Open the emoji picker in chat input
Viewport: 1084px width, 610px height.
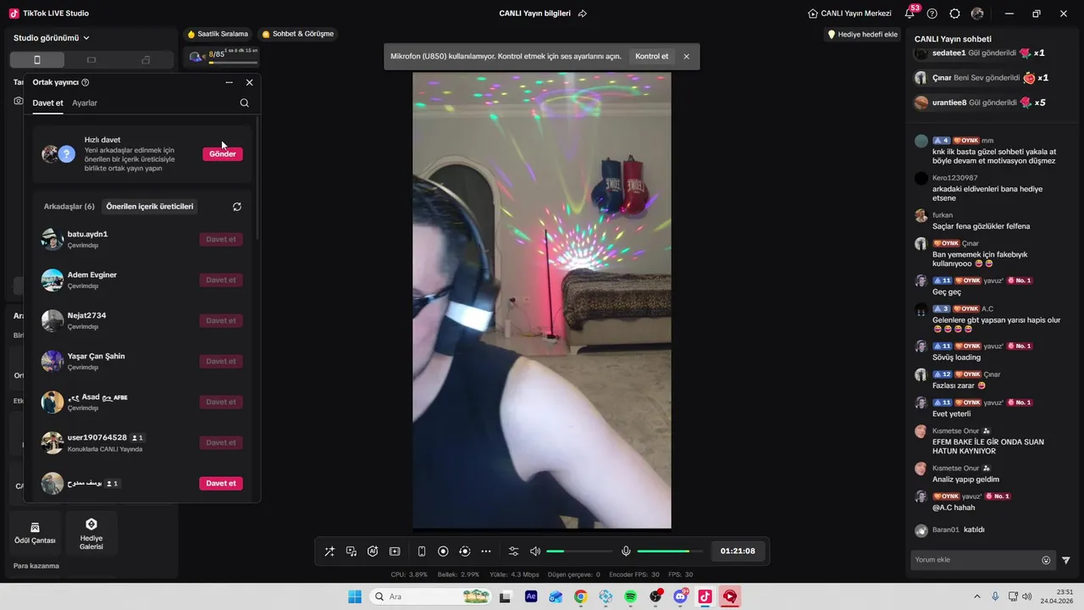1046,560
